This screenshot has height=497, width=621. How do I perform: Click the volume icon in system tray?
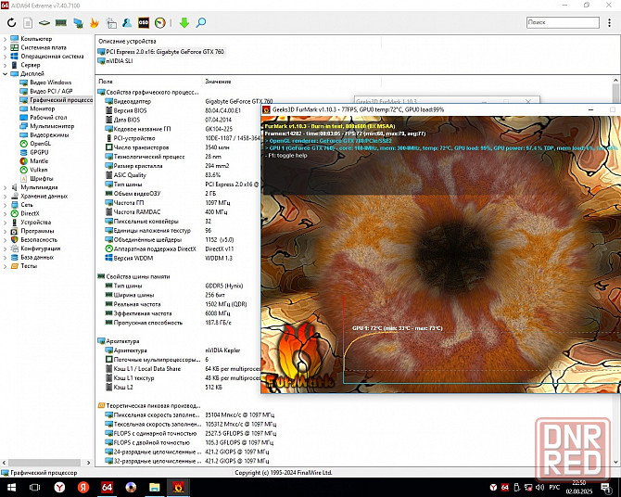tap(539, 487)
